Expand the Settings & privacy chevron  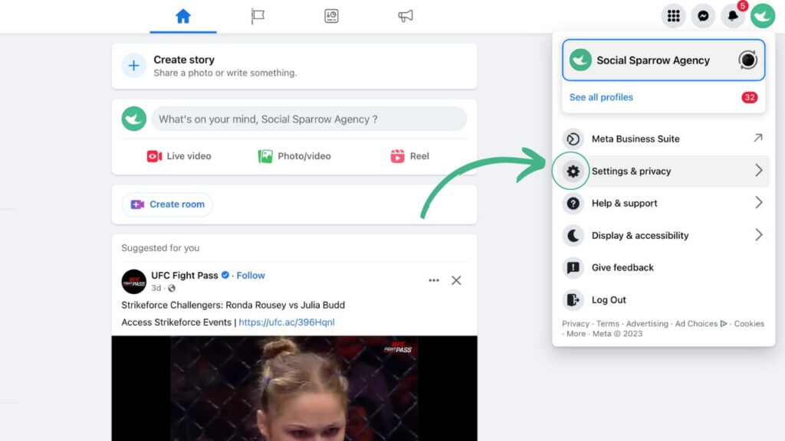tap(758, 171)
